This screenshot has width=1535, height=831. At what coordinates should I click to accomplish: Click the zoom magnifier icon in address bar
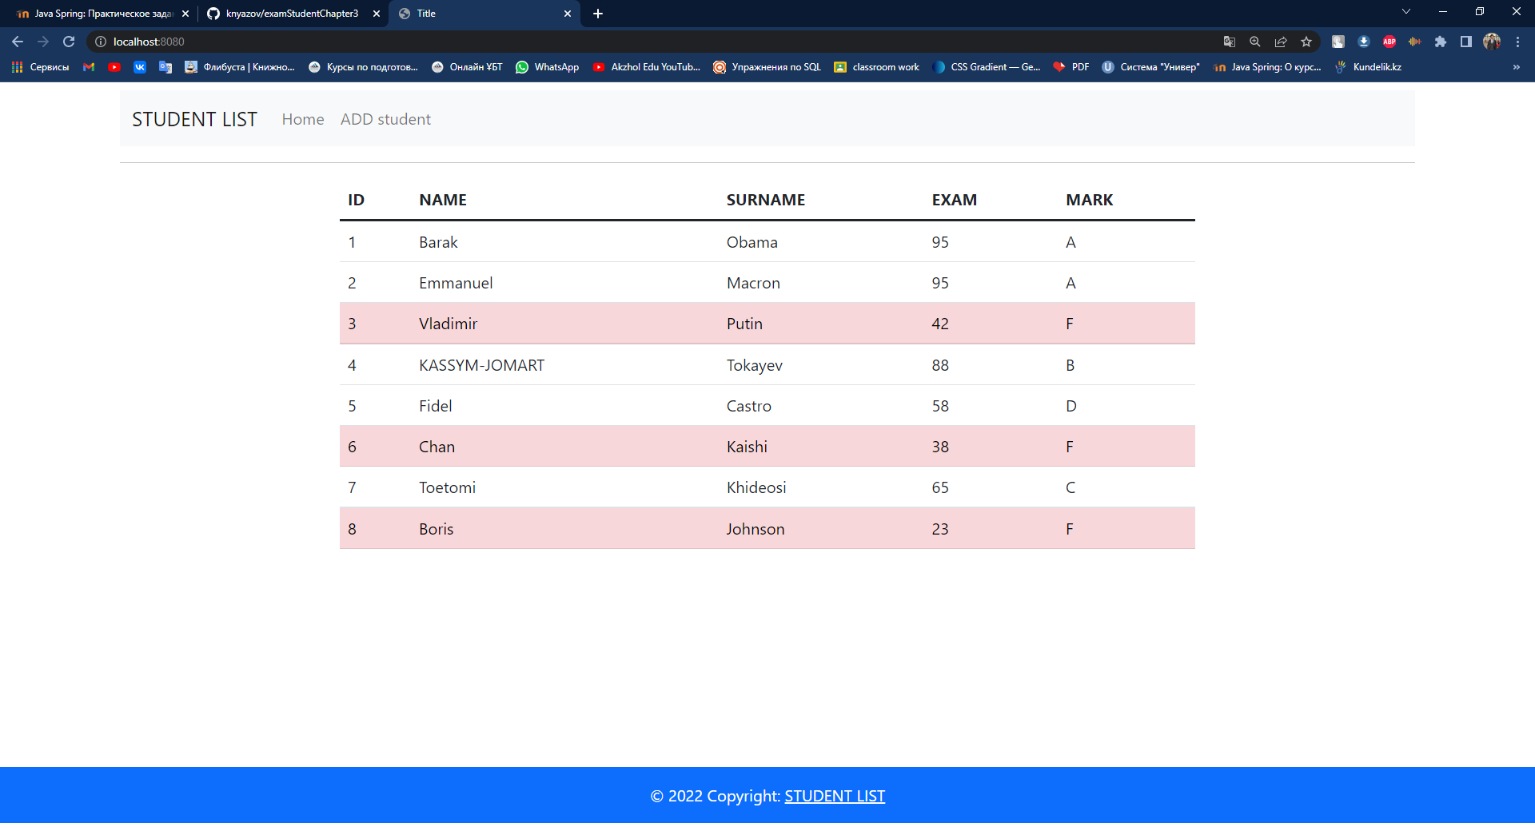point(1255,42)
